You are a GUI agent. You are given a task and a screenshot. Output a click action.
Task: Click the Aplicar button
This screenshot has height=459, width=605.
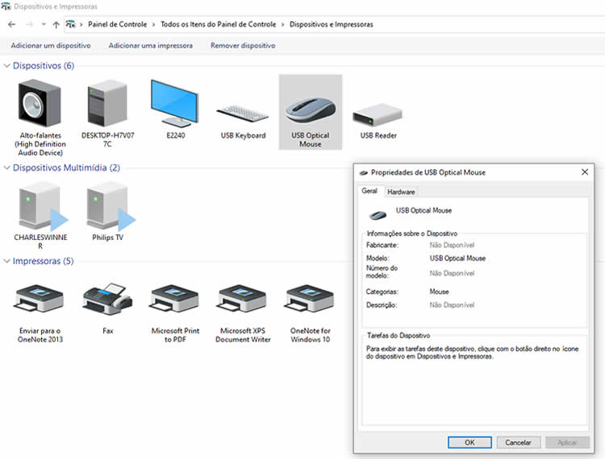567,442
